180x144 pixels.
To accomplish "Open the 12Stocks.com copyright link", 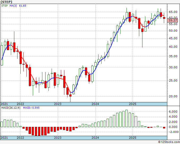I will point(169,142).
